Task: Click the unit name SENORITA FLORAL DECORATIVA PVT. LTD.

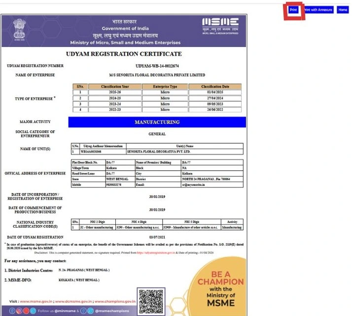Action: click(185, 152)
